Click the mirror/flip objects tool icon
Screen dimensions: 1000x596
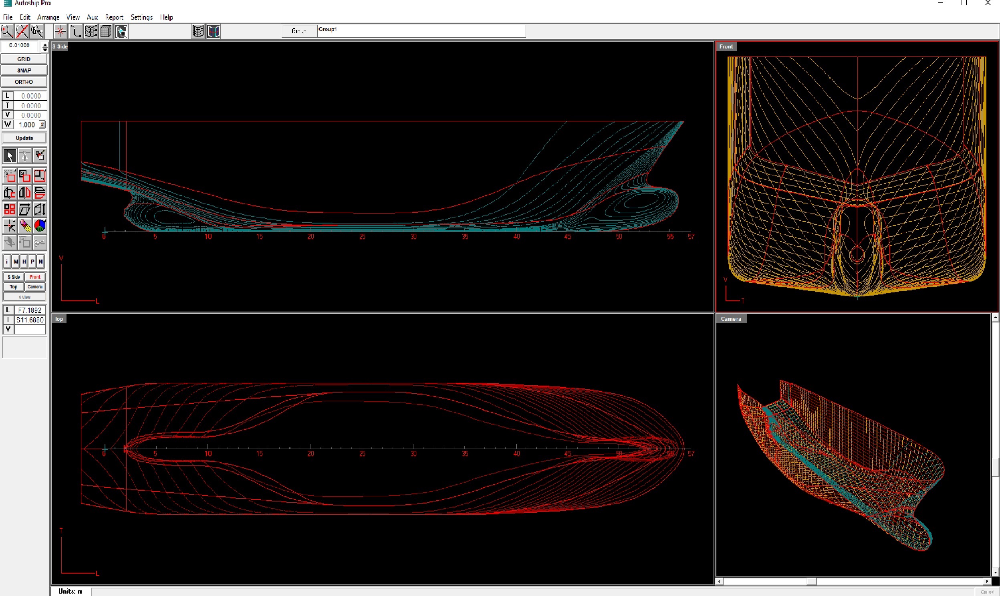click(x=24, y=193)
